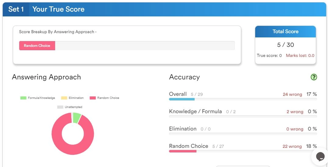Toggle the Formula/Knowledge legend label
Viewport: 328px width, 167px height.
pyautogui.click(x=41, y=98)
